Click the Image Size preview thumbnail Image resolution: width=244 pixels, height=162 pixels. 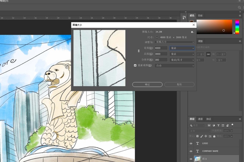coord(99,58)
